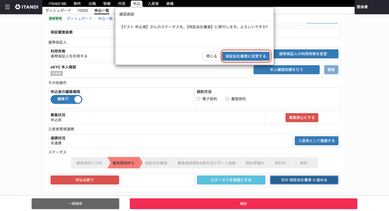Click 本人確認依頼を行う button
The width and height of the screenshot is (389, 211).
[286, 70]
